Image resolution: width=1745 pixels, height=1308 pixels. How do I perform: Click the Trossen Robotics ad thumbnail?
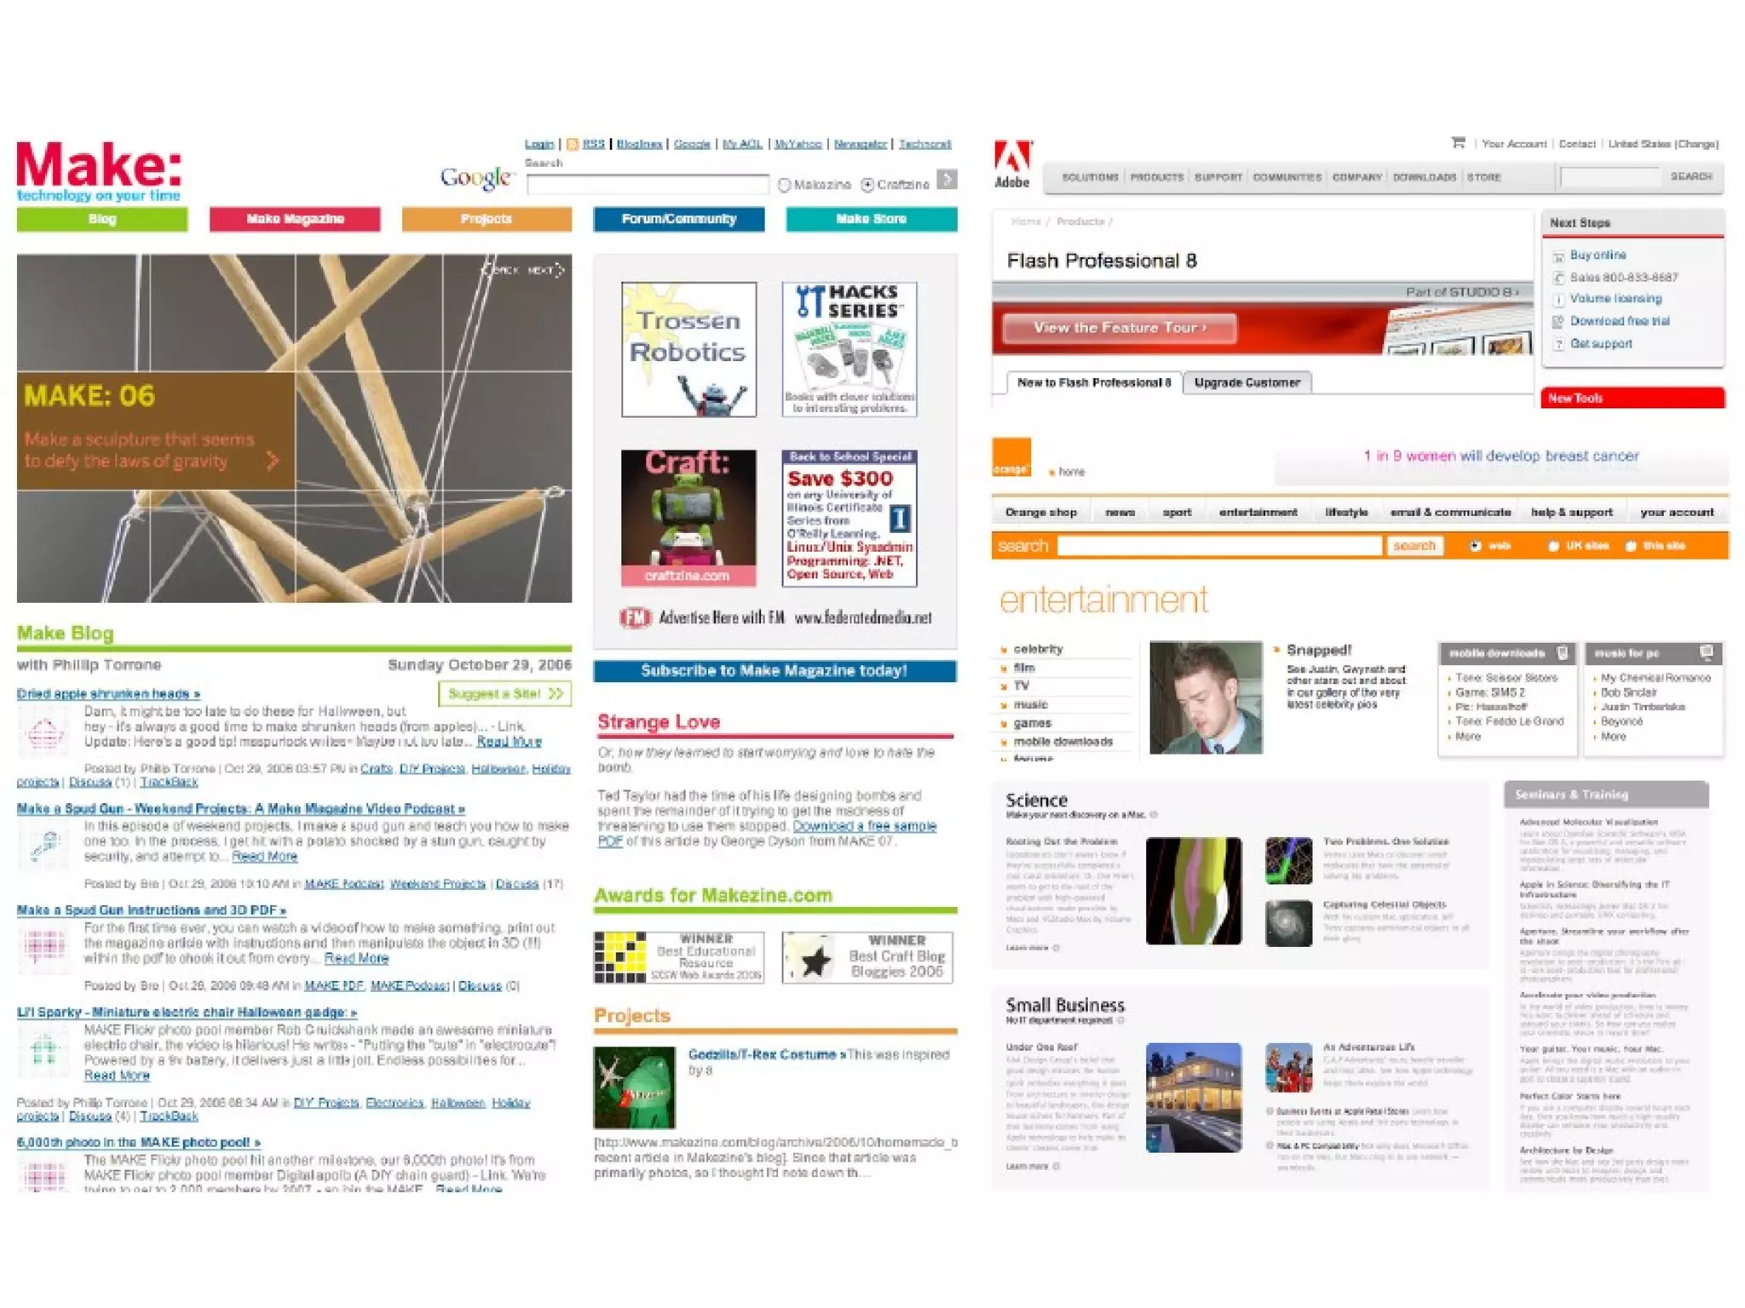[688, 349]
